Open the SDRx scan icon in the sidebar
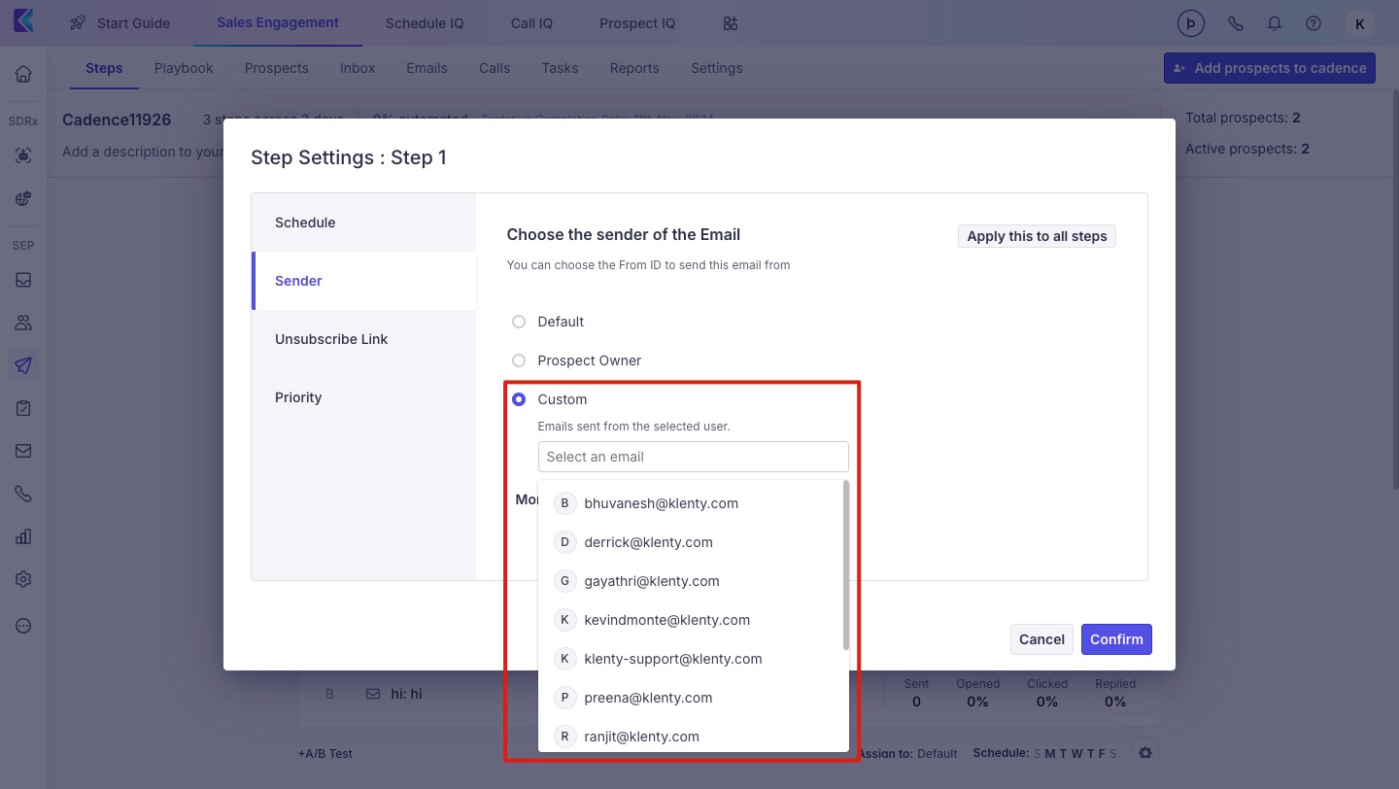The image size is (1399, 789). click(23, 155)
